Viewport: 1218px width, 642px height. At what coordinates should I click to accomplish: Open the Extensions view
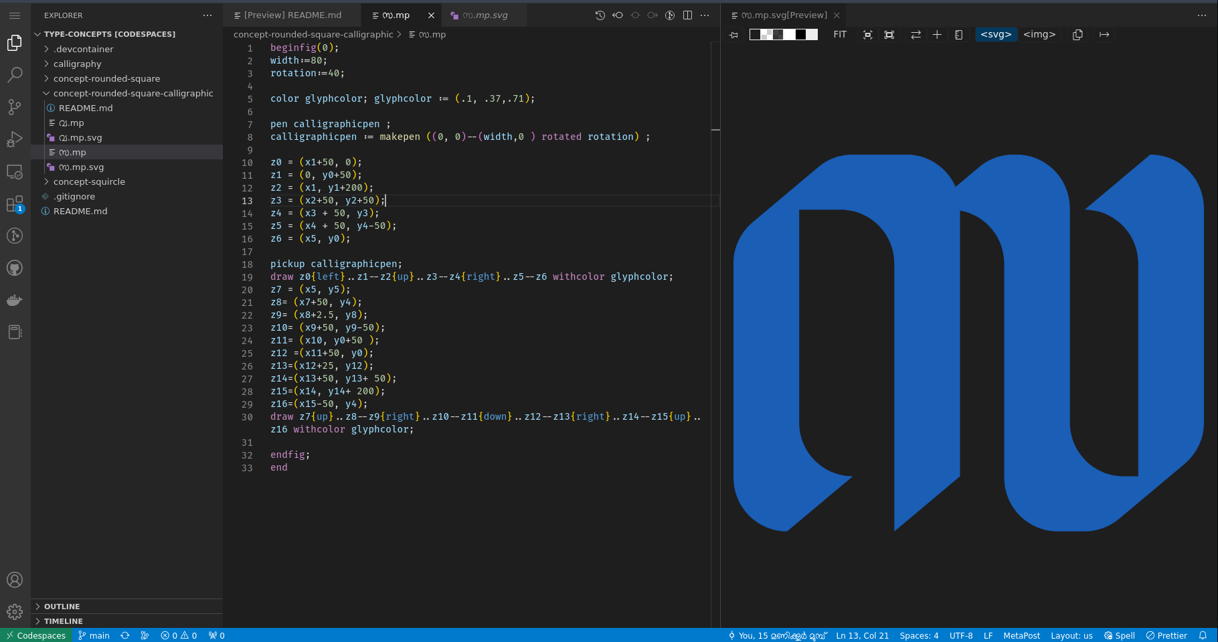[x=15, y=204]
